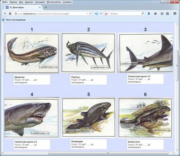The height and width of the screenshot is (156, 180).
Task: Click the horizontal scrollbar left arrow
Action: pos(3,153)
